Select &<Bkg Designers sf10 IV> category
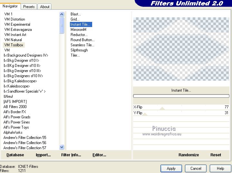The width and height of the screenshot is (232, 173). pos(23,76)
